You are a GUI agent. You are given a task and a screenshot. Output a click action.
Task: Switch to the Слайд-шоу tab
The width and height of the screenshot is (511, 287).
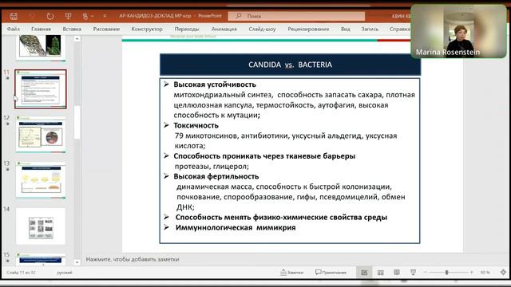point(262,29)
